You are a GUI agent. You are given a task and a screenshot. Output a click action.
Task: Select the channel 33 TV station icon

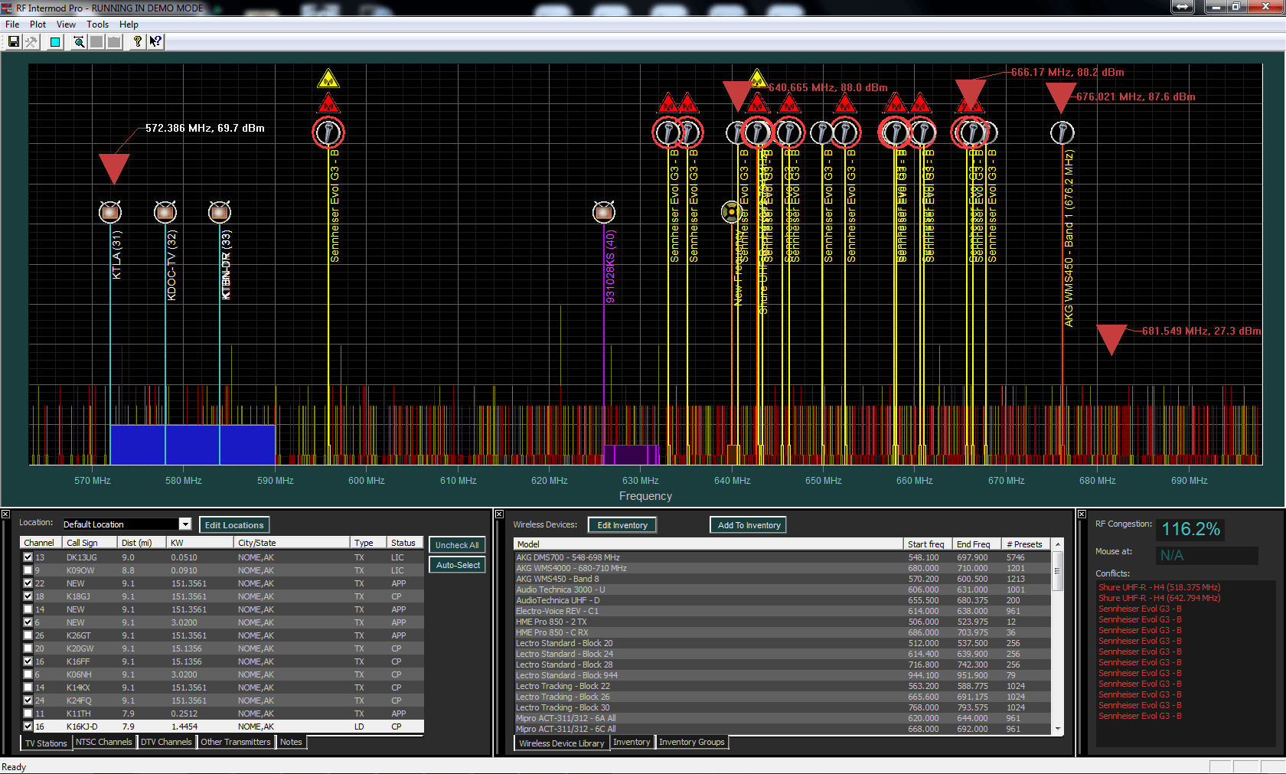click(x=220, y=212)
